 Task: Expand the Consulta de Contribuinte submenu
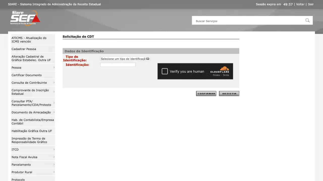(x=54, y=83)
